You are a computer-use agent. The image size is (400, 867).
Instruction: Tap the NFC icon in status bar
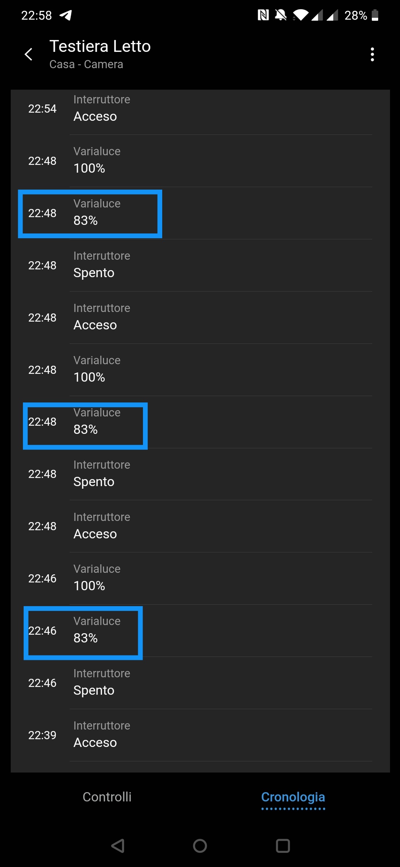click(x=263, y=15)
